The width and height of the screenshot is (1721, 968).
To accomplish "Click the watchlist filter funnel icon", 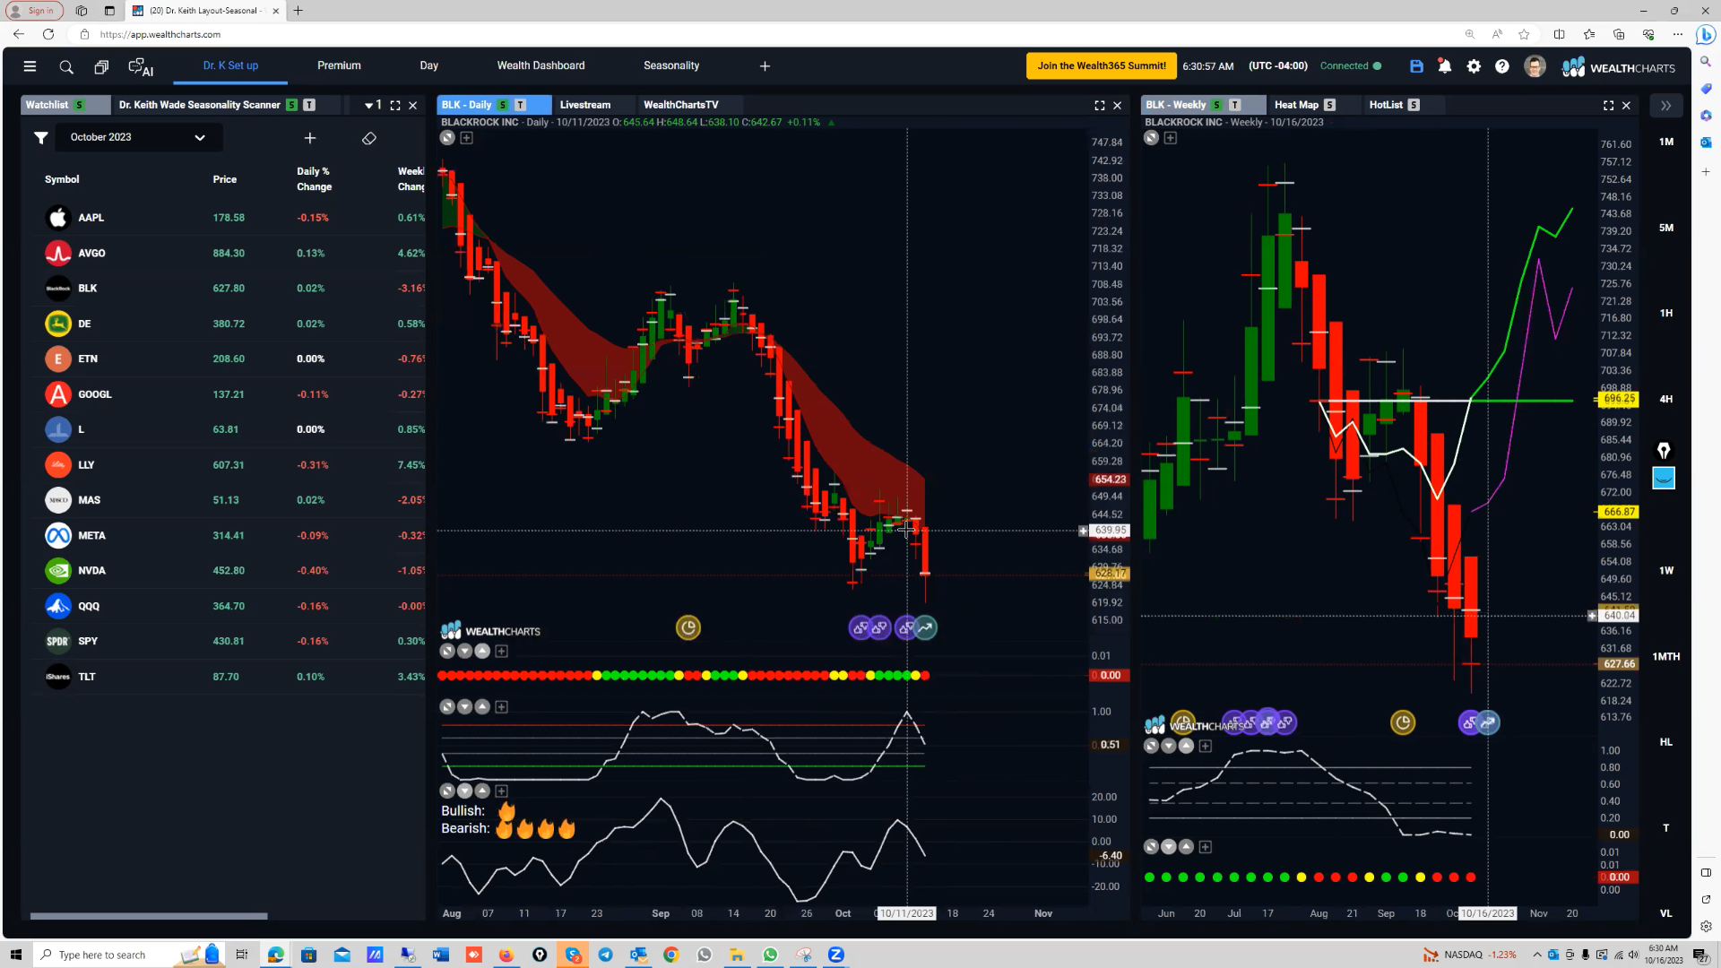I will tap(41, 138).
